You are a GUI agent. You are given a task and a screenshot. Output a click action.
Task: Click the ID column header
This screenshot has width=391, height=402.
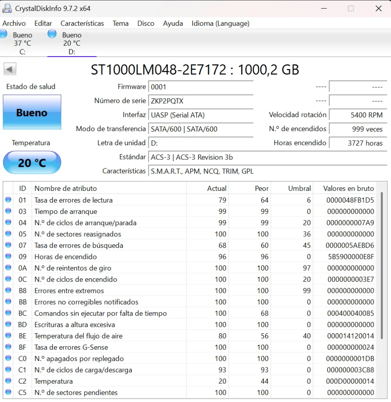pyautogui.click(x=22, y=188)
